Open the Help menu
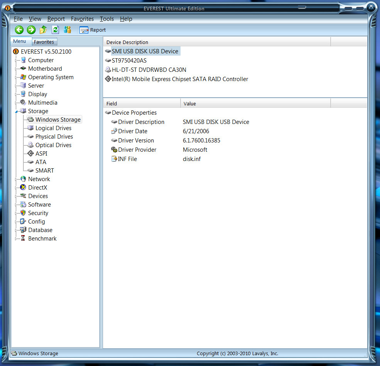The width and height of the screenshot is (380, 366). click(126, 19)
